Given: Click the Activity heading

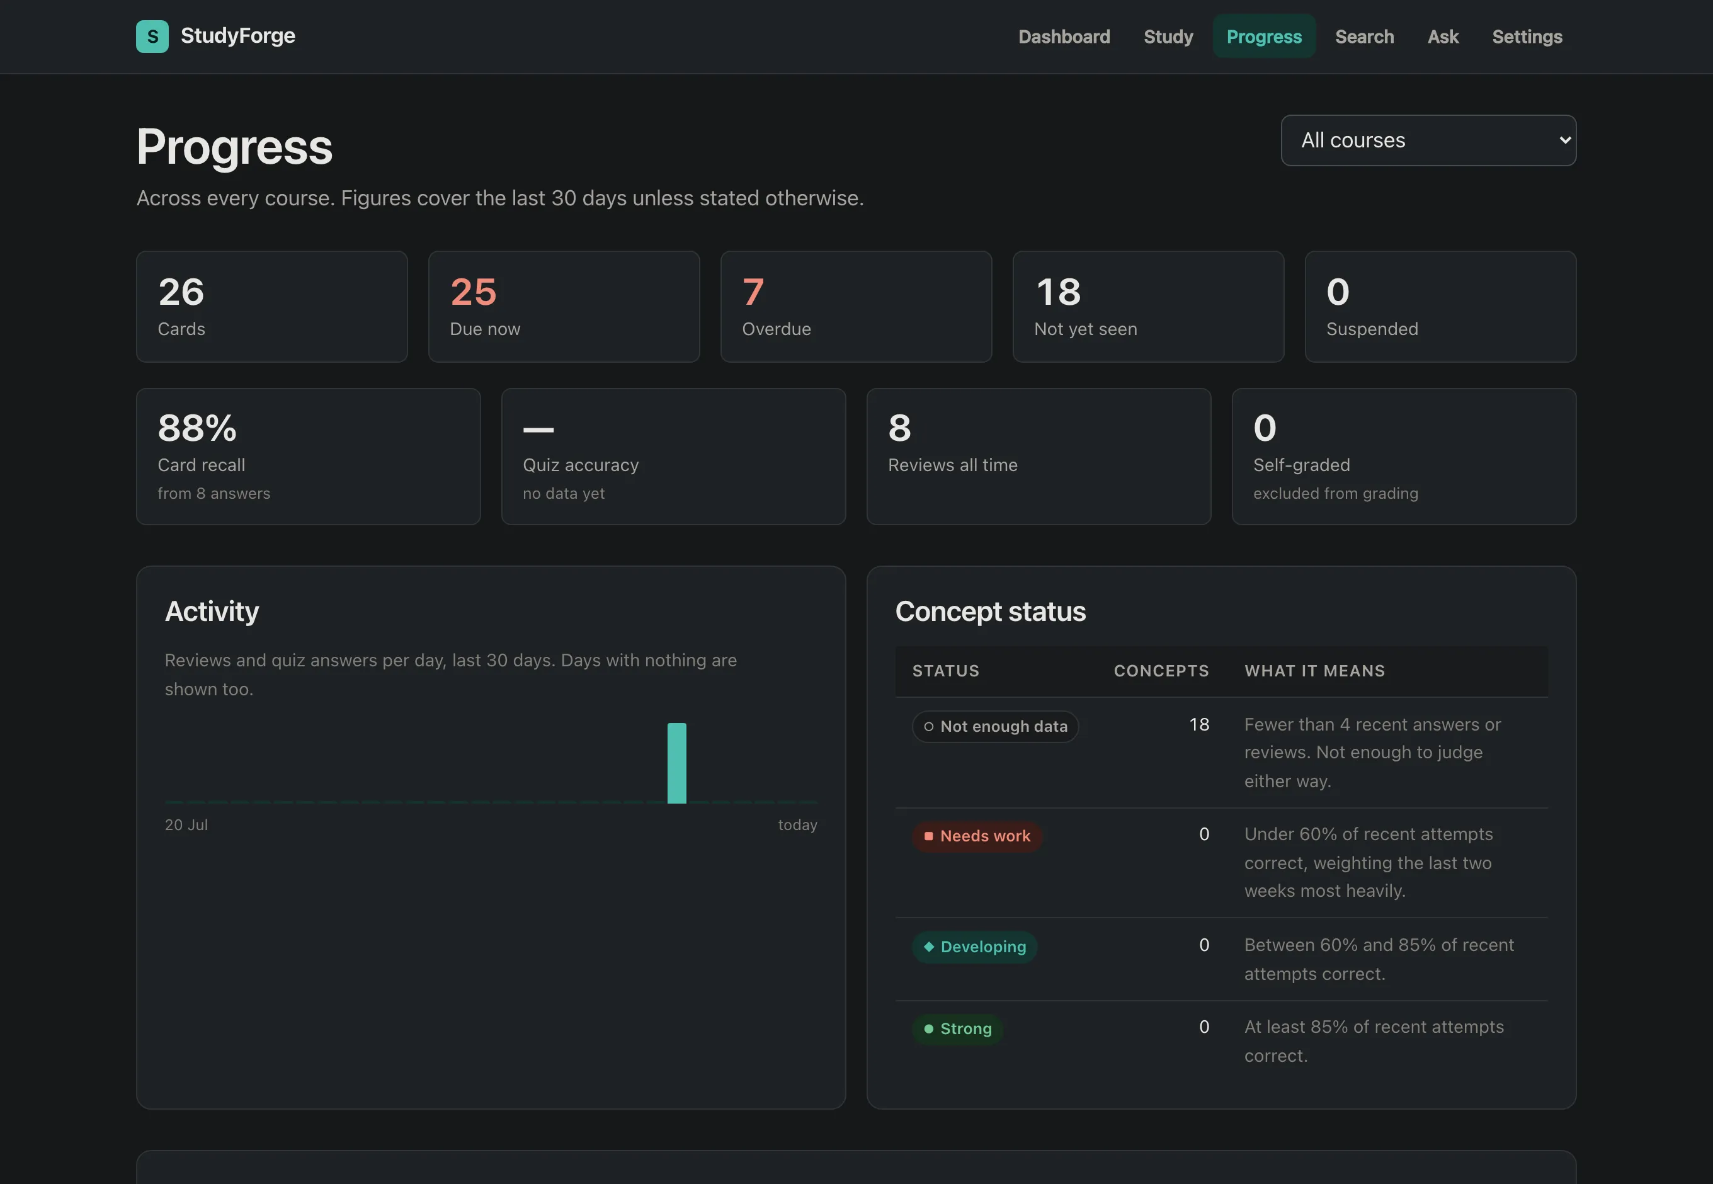Looking at the screenshot, I should pyautogui.click(x=212, y=612).
